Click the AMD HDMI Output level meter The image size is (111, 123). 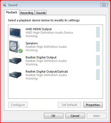(x=98, y=32)
